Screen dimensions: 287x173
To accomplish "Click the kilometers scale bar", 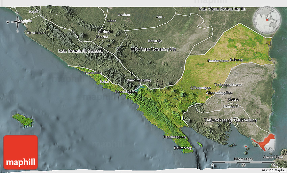I will click(x=242, y=163).
